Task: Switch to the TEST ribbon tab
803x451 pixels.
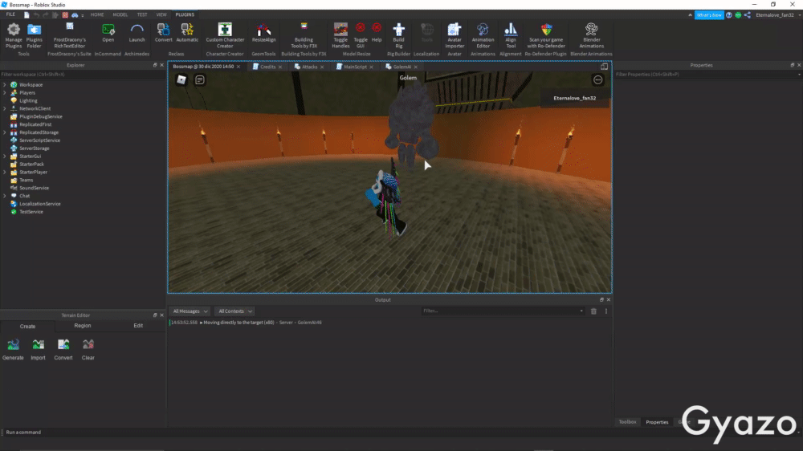Action: tap(142, 14)
